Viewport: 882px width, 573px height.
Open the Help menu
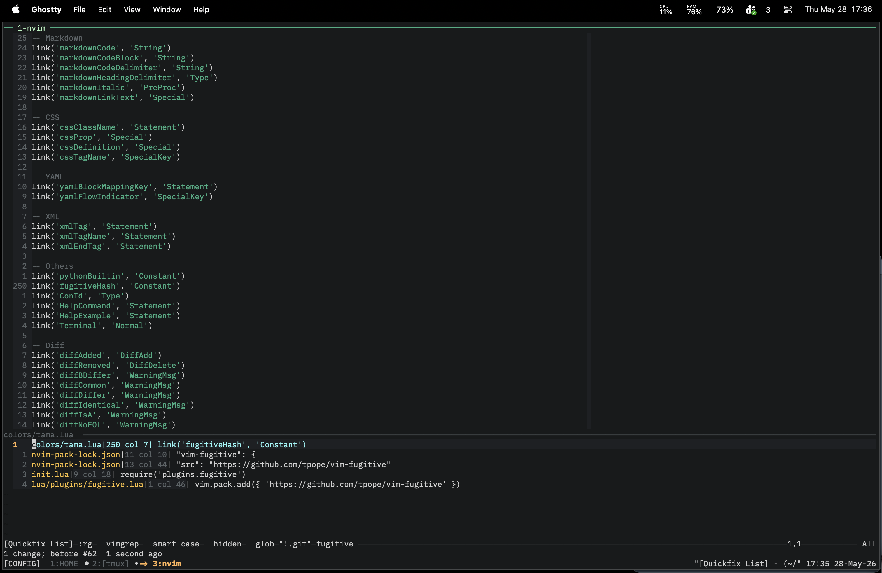coord(201,10)
